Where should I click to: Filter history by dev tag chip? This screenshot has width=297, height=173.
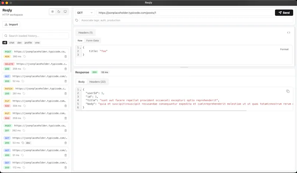click(20, 43)
